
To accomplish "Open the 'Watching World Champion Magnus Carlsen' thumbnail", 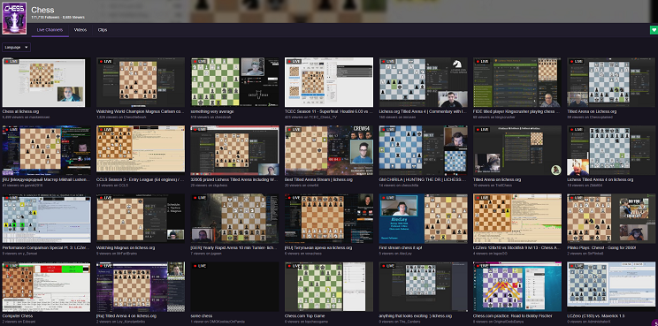I will 140,82.
